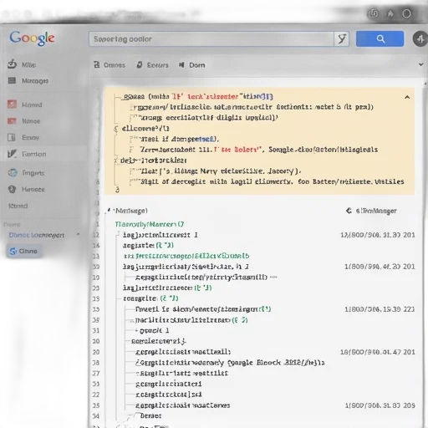Collapse the yellow code panel using its chevron
Screen dimensions: 428x428
pyautogui.click(x=407, y=97)
